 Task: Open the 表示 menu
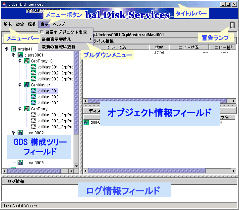(44, 24)
